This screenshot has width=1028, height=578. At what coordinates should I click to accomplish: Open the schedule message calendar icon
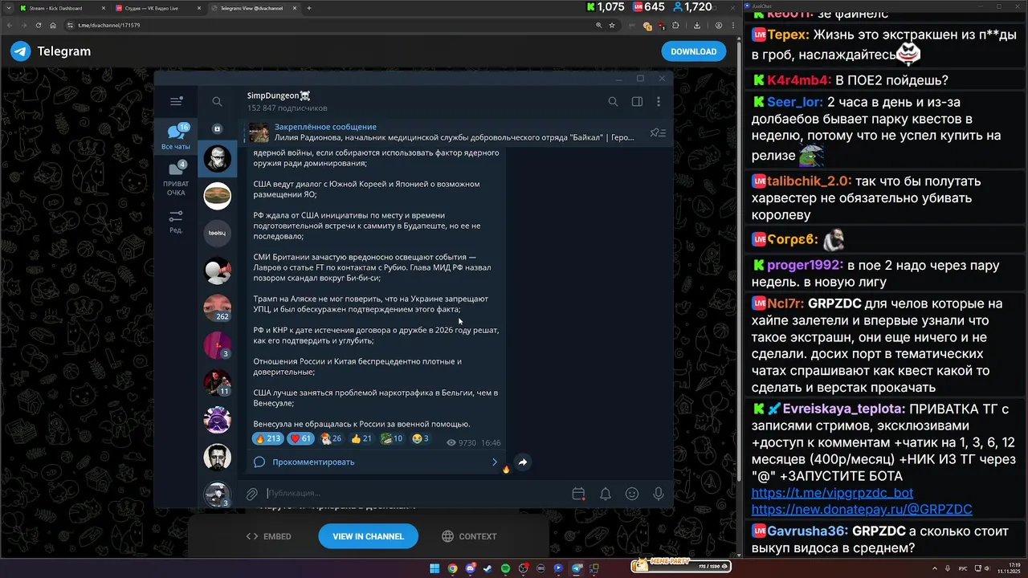tap(578, 494)
